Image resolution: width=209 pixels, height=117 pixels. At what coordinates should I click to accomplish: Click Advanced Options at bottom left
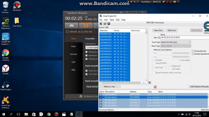[106, 110]
